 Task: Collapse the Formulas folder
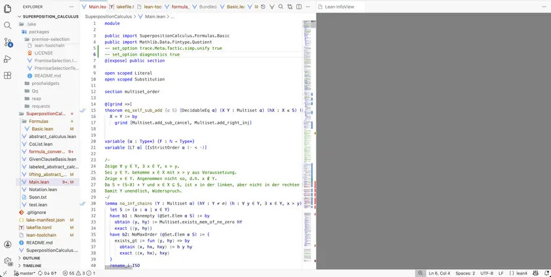(x=38, y=121)
